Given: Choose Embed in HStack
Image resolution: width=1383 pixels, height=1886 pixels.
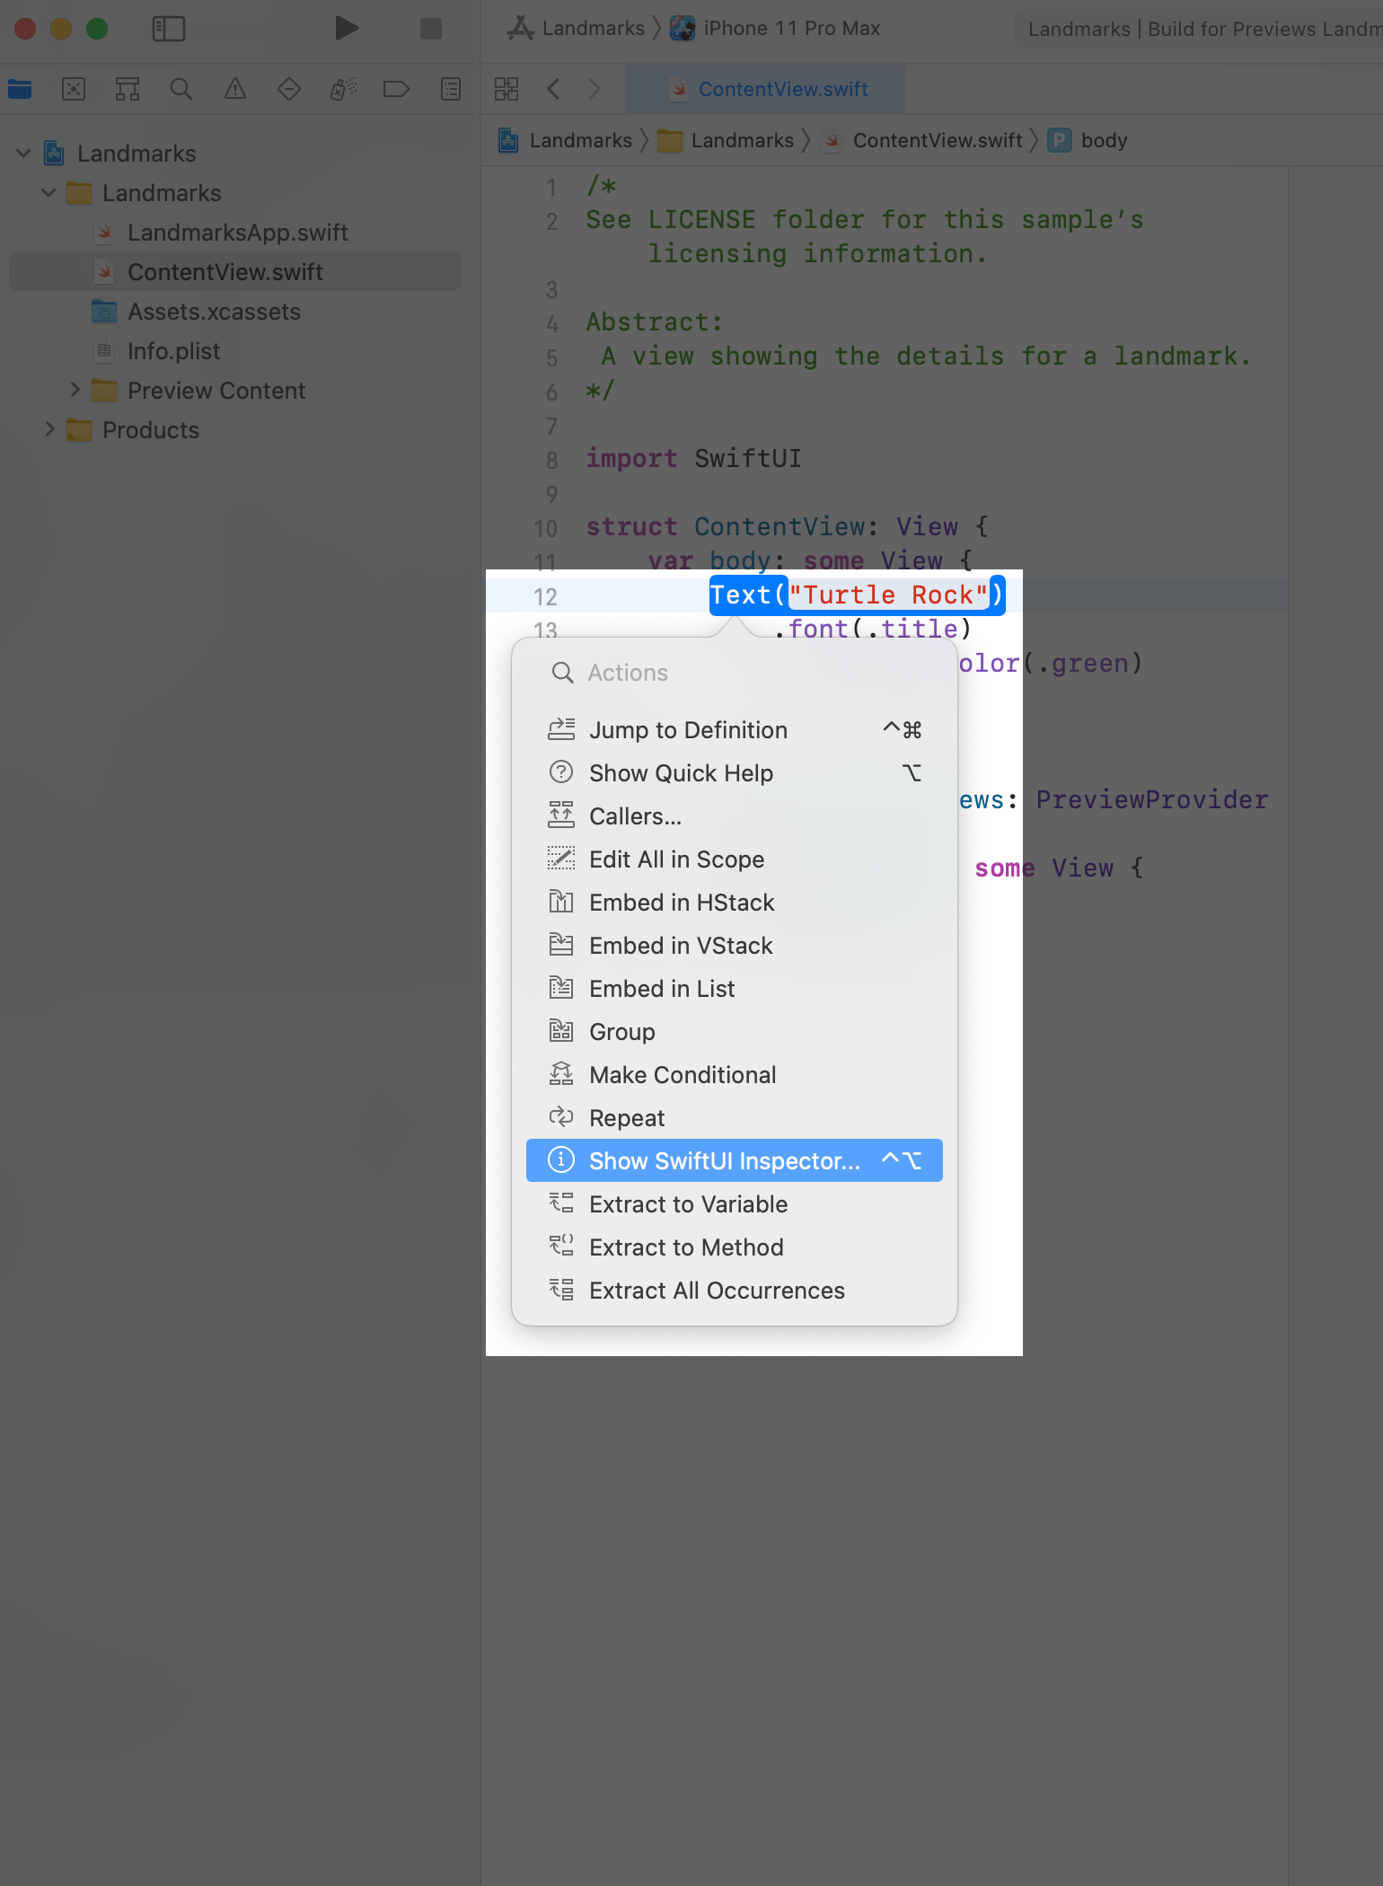Looking at the screenshot, I should (x=735, y=903).
